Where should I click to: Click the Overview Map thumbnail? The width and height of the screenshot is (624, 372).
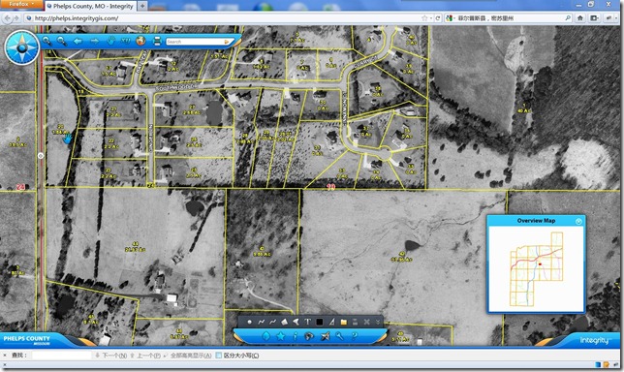coord(537,268)
